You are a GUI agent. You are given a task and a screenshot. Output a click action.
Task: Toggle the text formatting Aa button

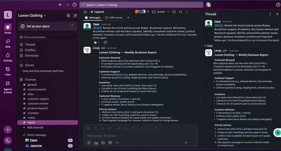(96, 143)
